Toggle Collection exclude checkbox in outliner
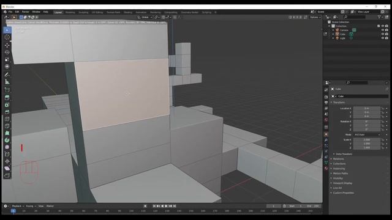 [379, 26]
